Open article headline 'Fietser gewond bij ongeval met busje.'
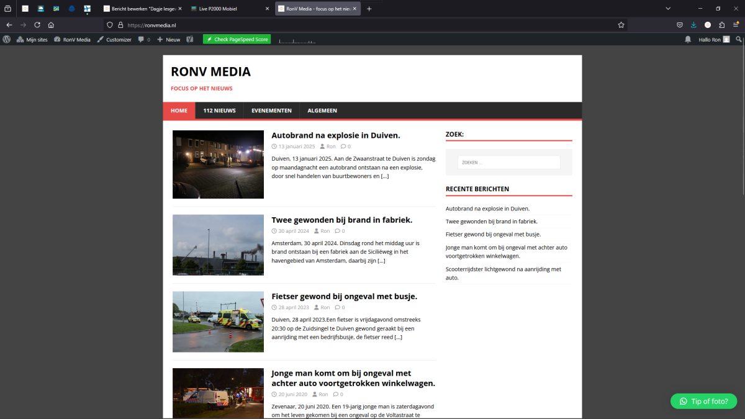 click(x=345, y=296)
